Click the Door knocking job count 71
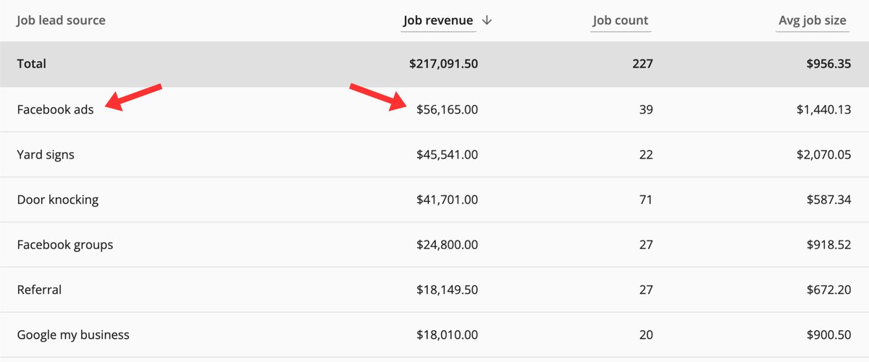869x362 pixels. pos(646,200)
